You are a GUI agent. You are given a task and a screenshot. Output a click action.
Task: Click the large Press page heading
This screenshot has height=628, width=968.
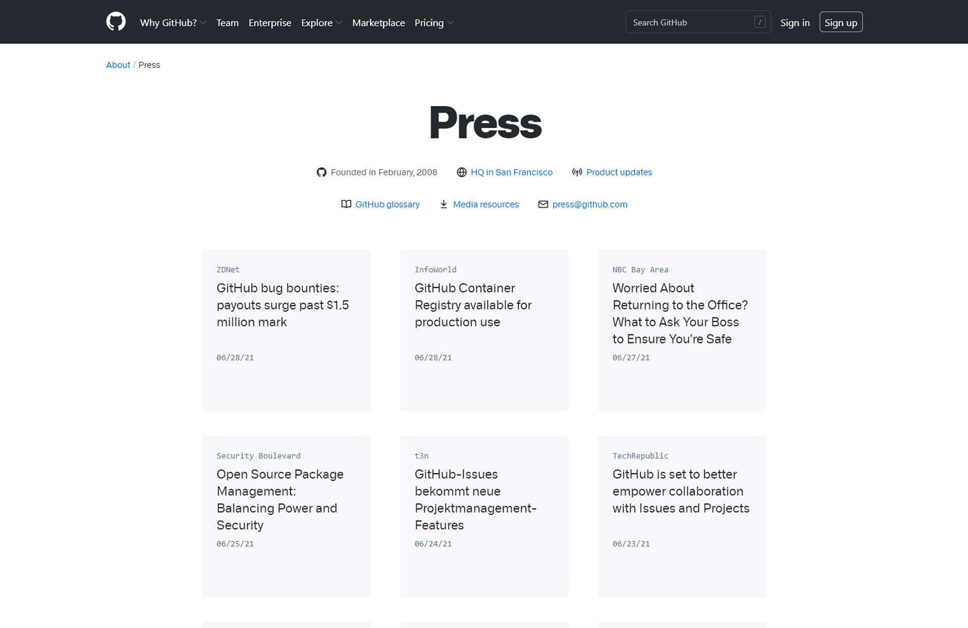485,123
